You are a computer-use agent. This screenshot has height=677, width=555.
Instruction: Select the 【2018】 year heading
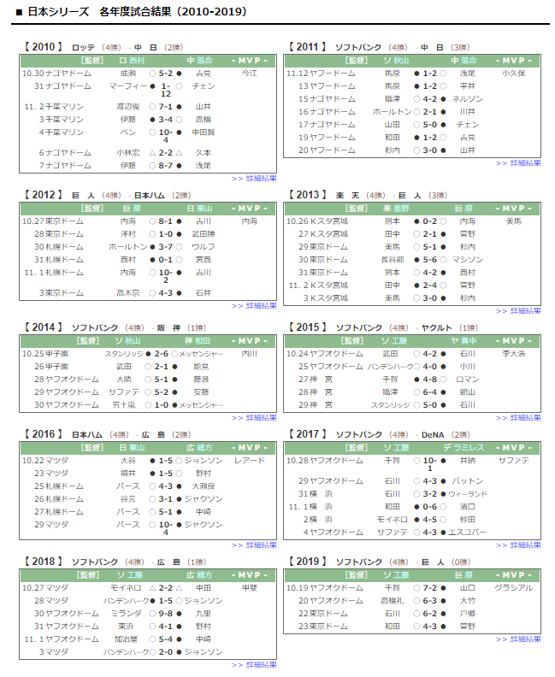pos(44,562)
